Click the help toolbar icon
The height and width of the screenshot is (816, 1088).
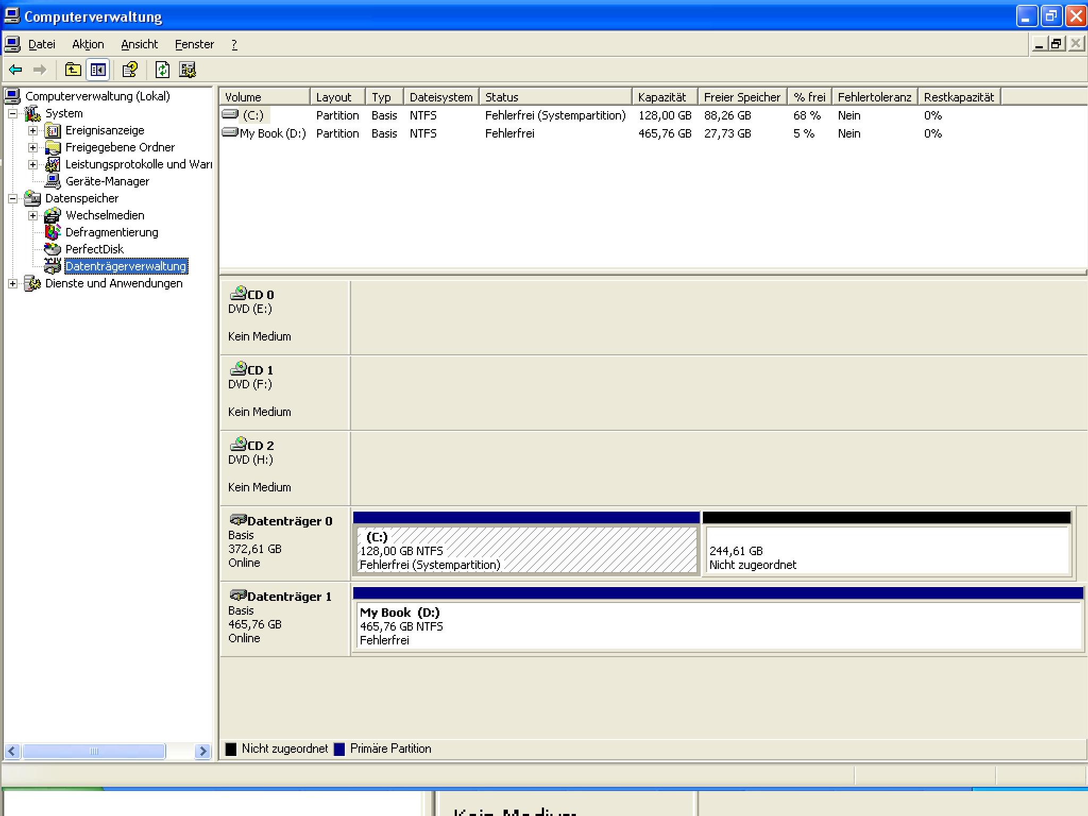tap(130, 70)
